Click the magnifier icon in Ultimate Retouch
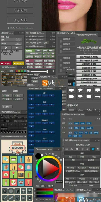Viewport: 101px width, 202px height. 77,149
